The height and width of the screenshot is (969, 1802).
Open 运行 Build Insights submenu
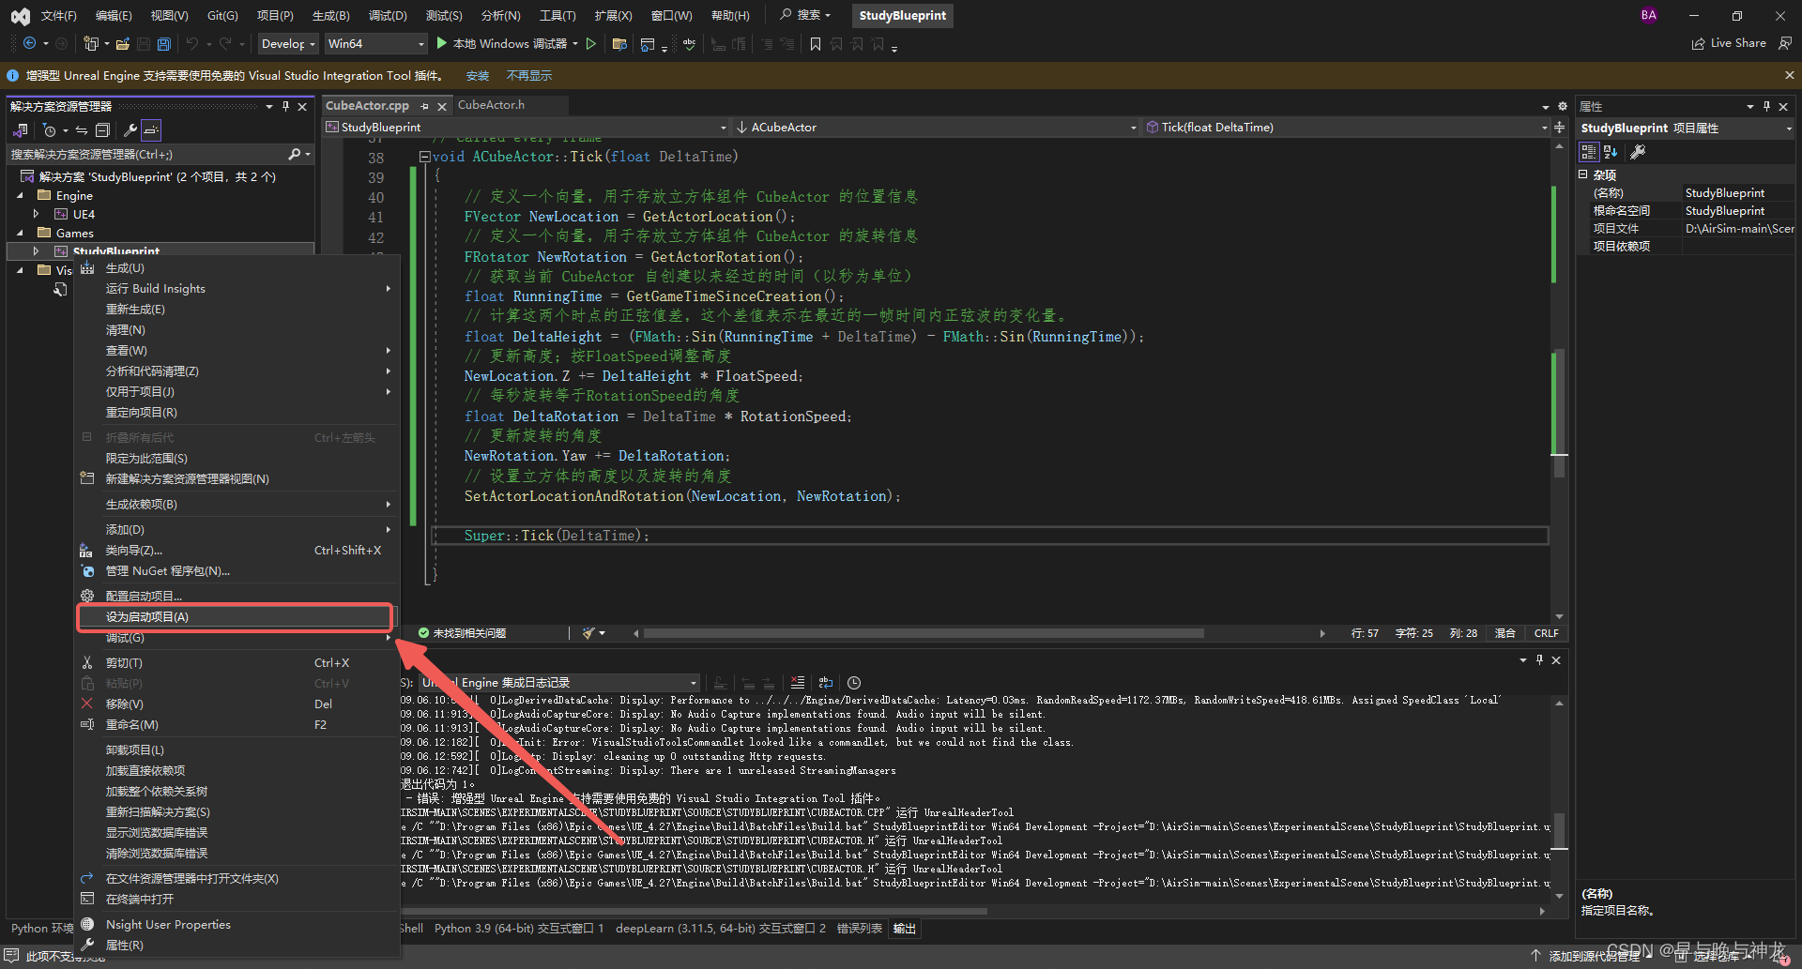click(x=237, y=289)
